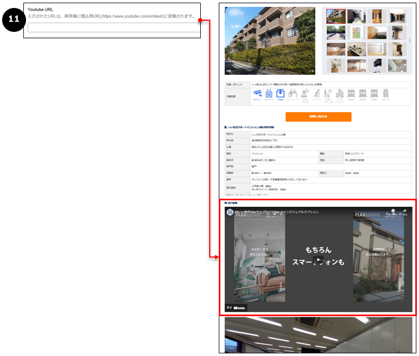Click the barrier-free walking person icon
The width and height of the screenshot is (419, 356).
tap(316, 94)
